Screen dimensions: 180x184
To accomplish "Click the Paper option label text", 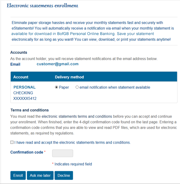I will coord(64,87).
